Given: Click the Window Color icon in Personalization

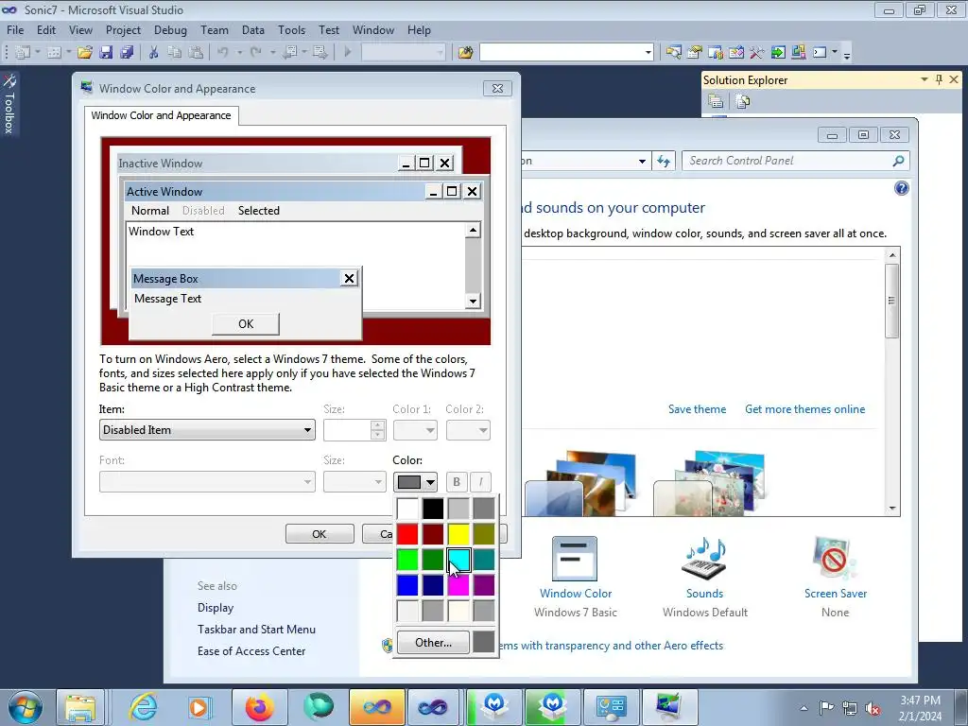Looking at the screenshot, I should (x=575, y=558).
